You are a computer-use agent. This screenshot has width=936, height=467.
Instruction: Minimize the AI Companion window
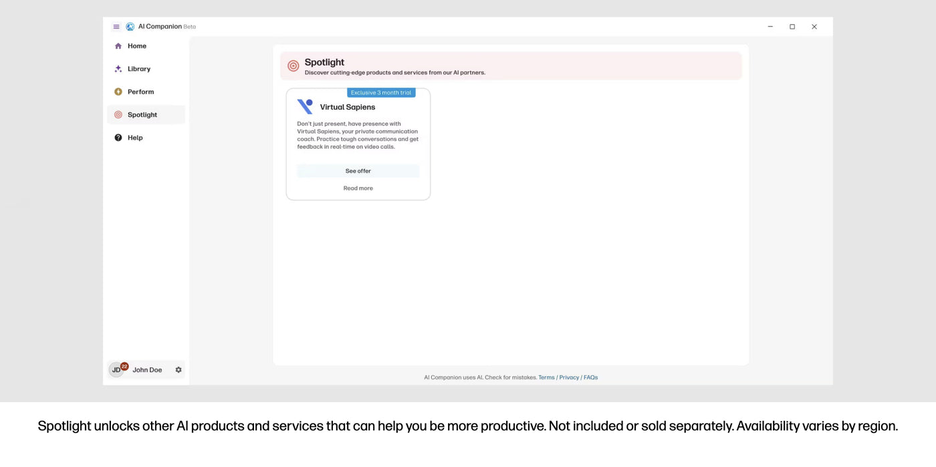(x=770, y=27)
